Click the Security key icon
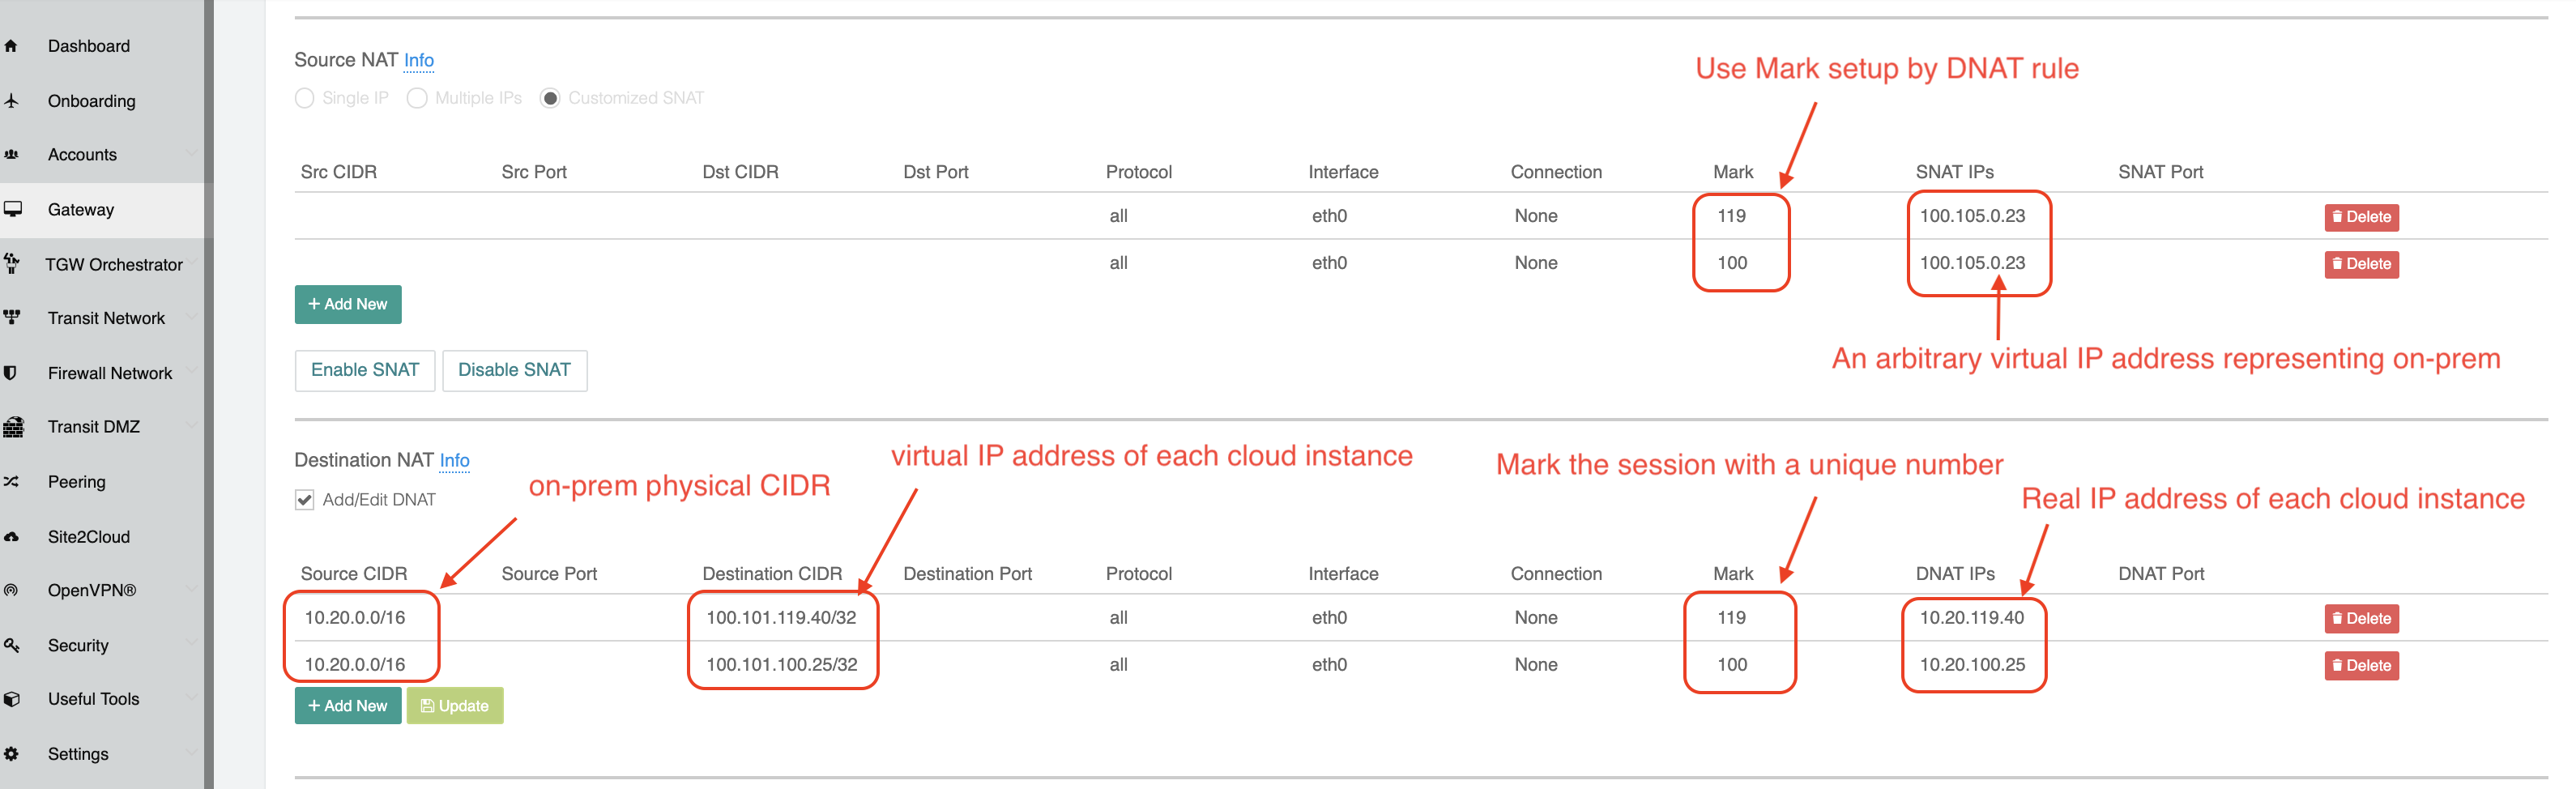Image resolution: width=2576 pixels, height=789 pixels. 11,646
